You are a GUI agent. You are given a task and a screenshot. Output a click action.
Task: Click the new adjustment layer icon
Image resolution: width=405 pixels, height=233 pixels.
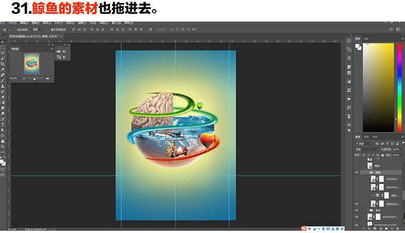pyautogui.click(x=381, y=228)
